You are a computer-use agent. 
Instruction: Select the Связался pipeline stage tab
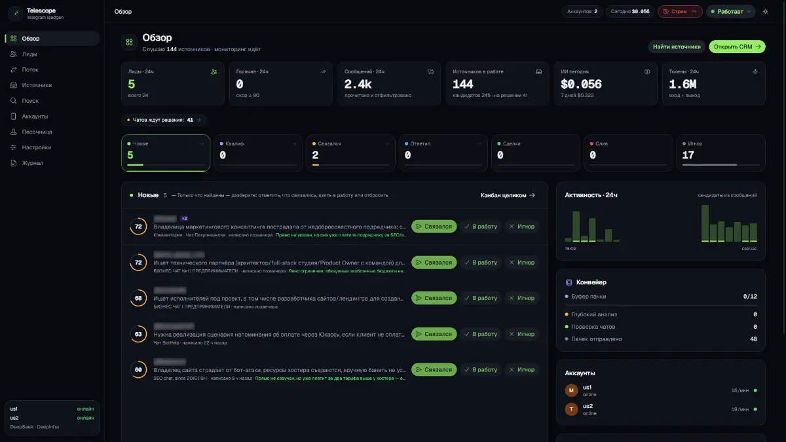coord(350,153)
